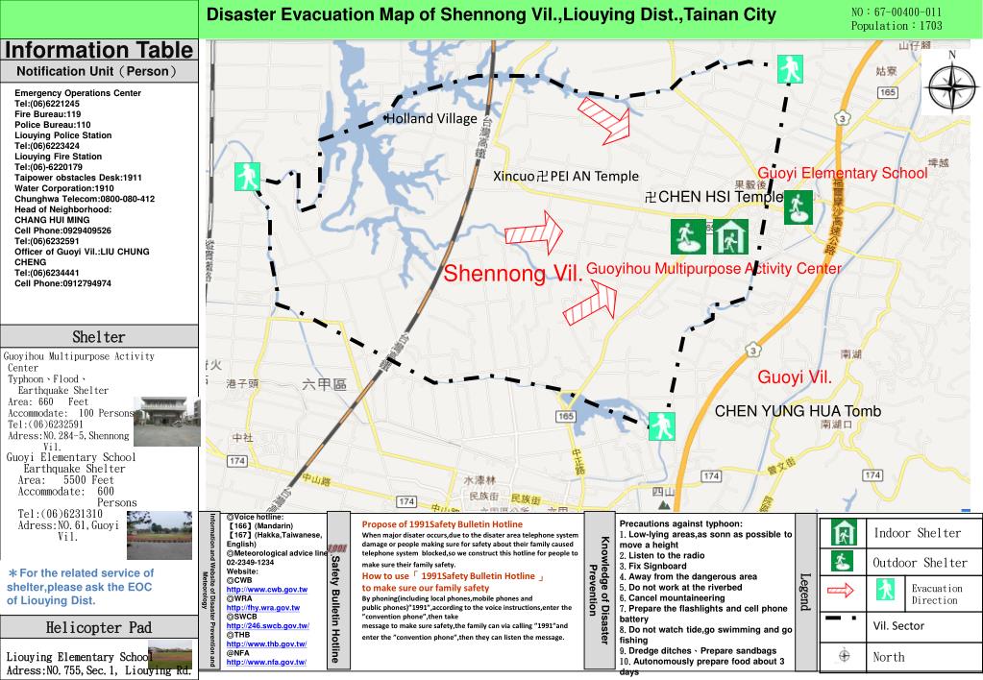Click the legend's green evacuation figure icon
983x680 pixels.
point(885,589)
